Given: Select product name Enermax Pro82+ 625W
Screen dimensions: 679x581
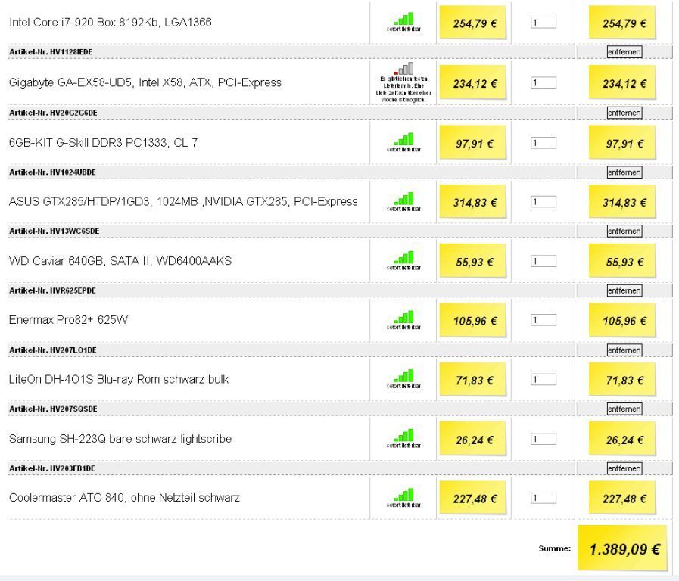Looking at the screenshot, I should coord(68,320).
